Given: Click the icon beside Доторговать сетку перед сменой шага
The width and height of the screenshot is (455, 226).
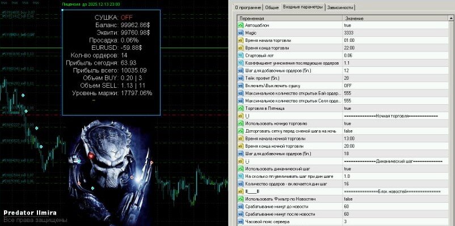Looking at the screenshot, I should click(241, 131).
